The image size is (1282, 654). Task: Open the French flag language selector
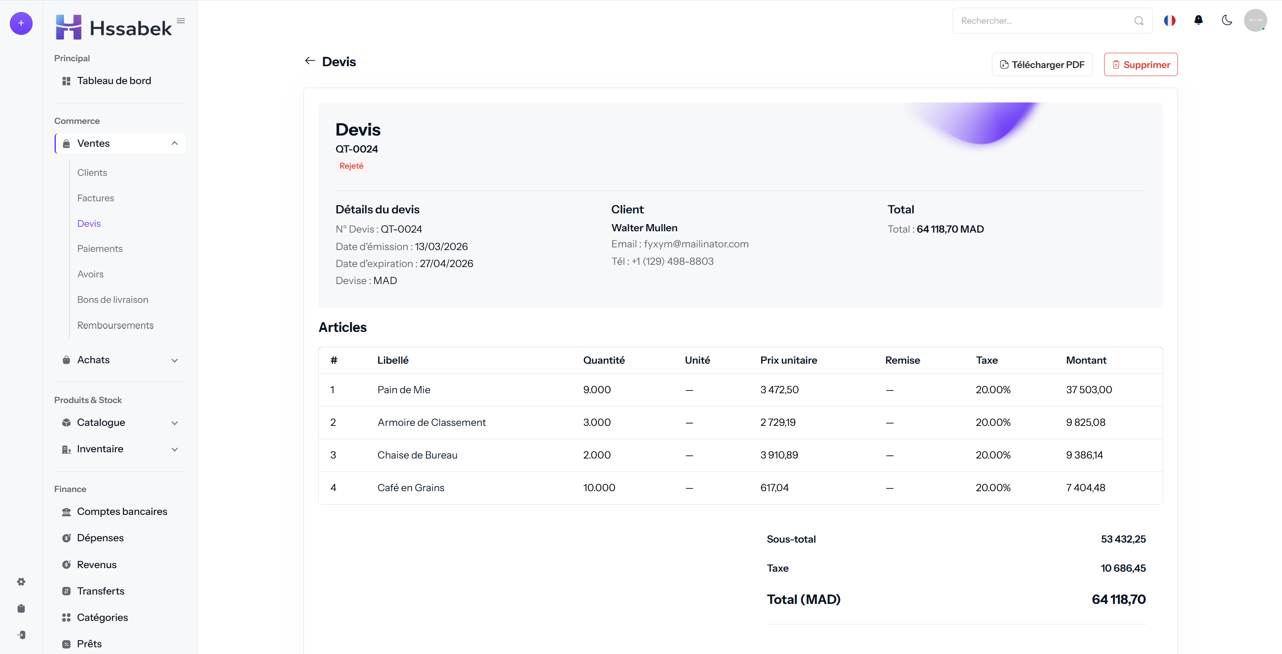click(x=1169, y=21)
